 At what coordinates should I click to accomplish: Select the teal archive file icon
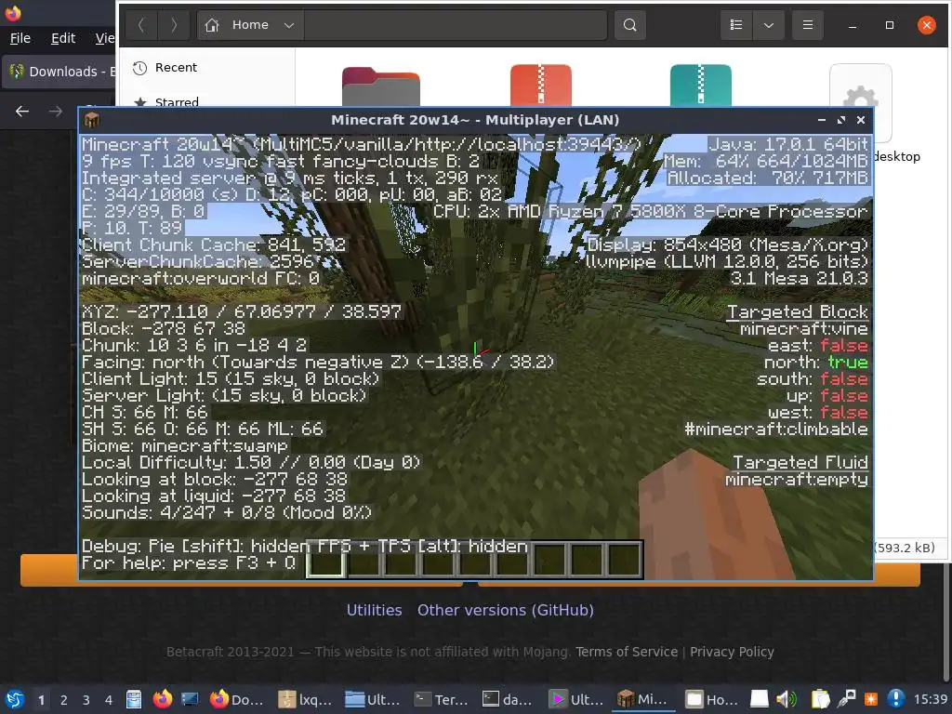(701, 85)
